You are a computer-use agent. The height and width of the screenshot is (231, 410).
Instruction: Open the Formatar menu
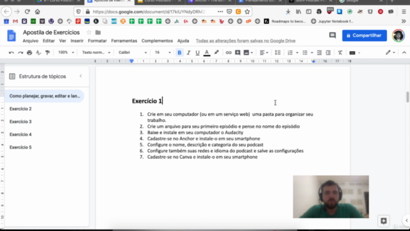click(x=97, y=41)
